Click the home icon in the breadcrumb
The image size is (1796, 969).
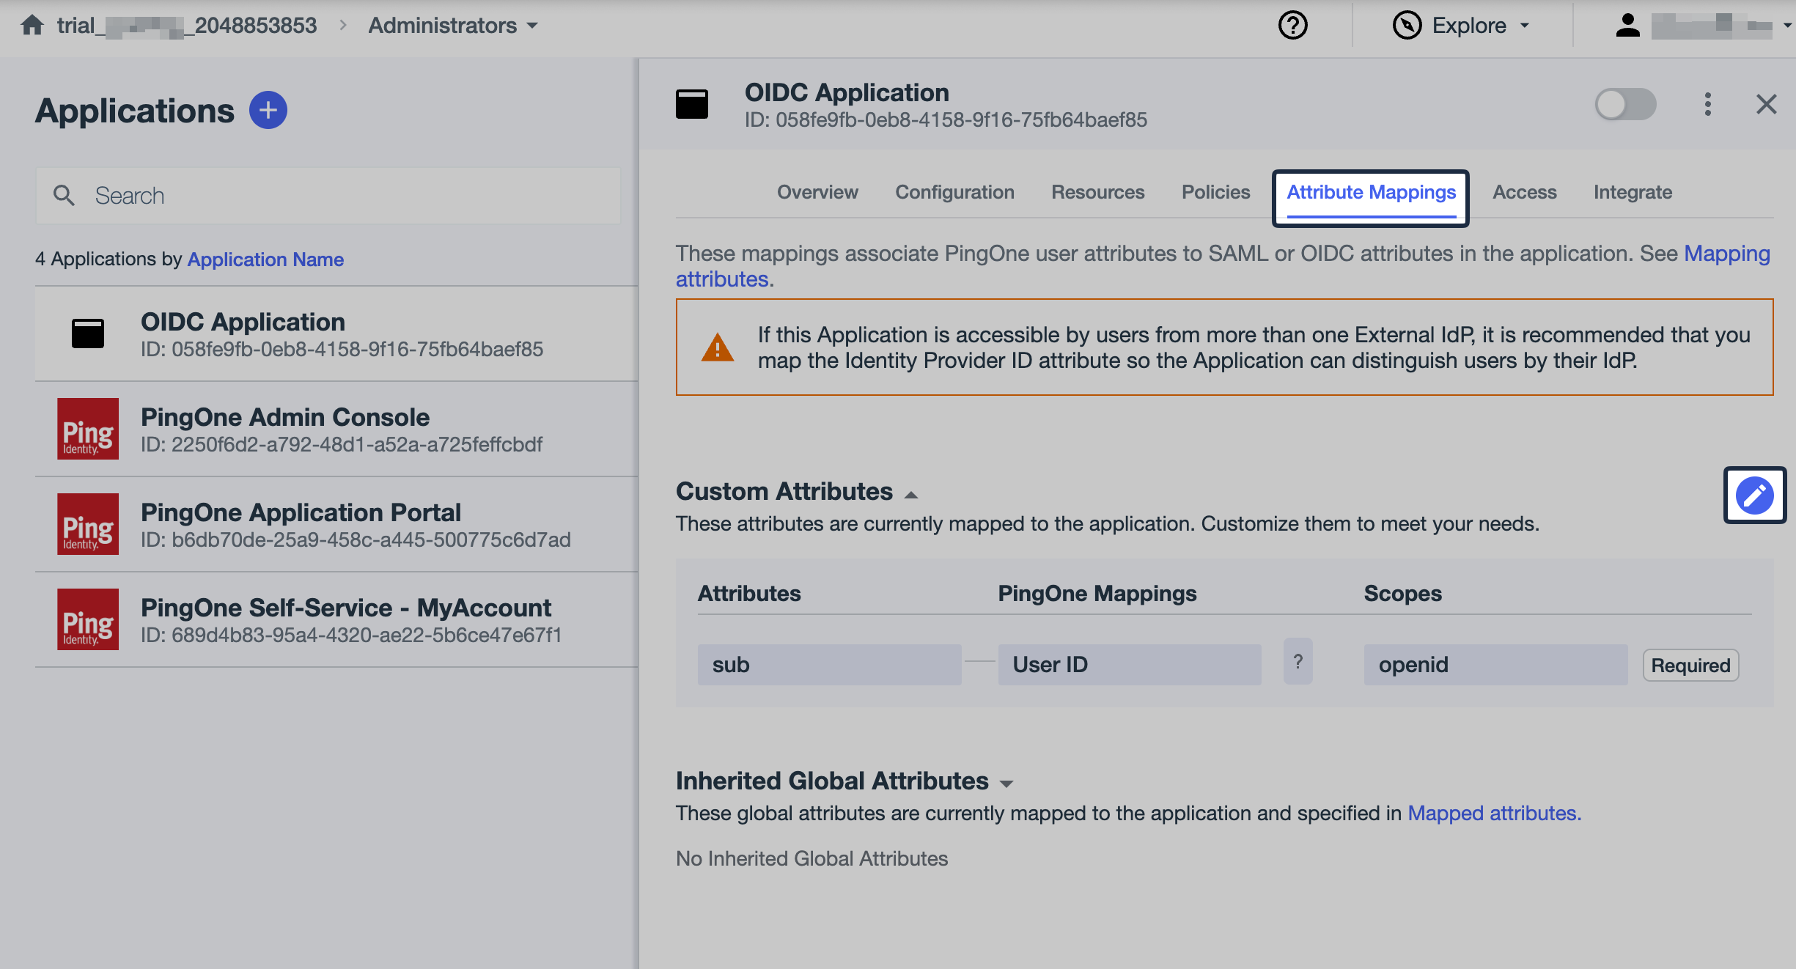(x=32, y=25)
